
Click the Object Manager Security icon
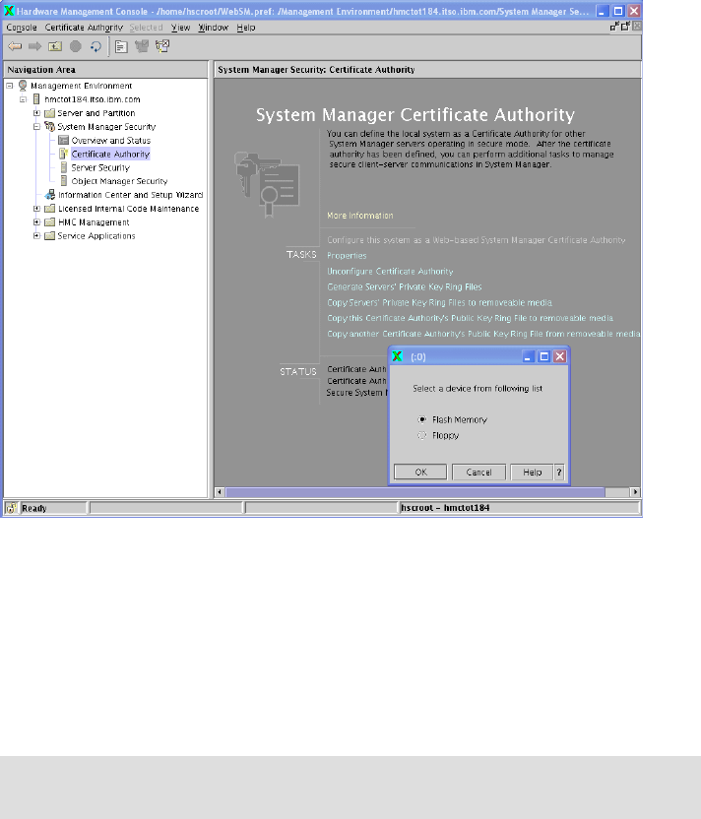coord(64,181)
